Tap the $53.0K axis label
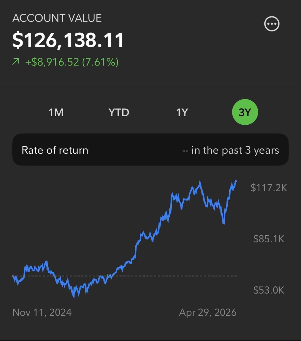This screenshot has height=341, width=301. pyautogui.click(x=268, y=290)
